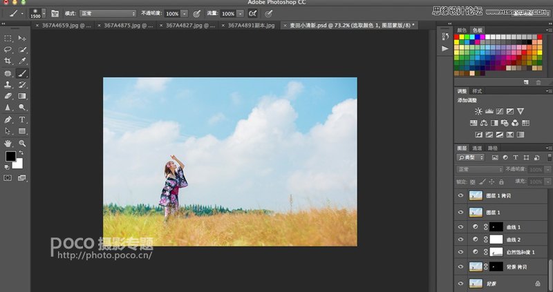Select the Brush tool in toolbox
The width and height of the screenshot is (553, 292).
pyautogui.click(x=22, y=73)
